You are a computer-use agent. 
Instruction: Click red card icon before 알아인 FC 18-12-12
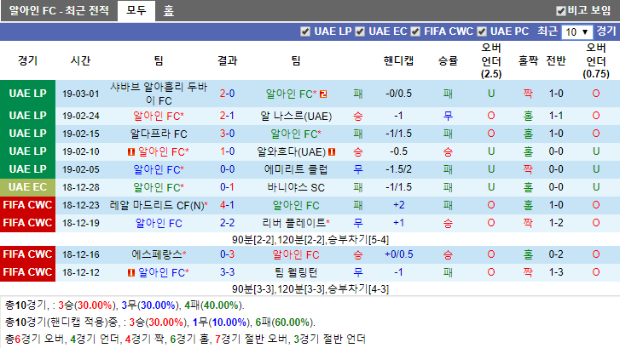pos(131,272)
